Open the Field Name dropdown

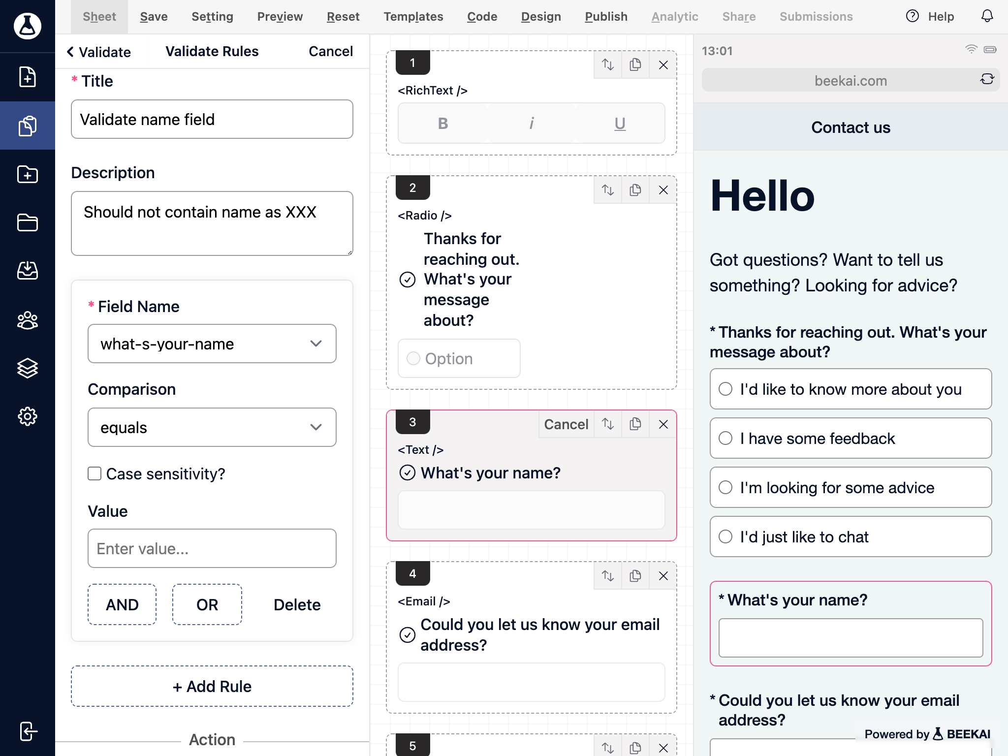pyautogui.click(x=212, y=344)
